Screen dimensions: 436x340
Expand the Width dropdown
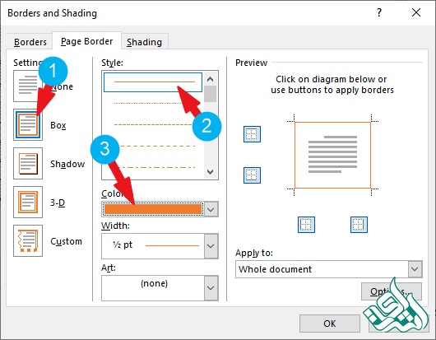coord(211,246)
